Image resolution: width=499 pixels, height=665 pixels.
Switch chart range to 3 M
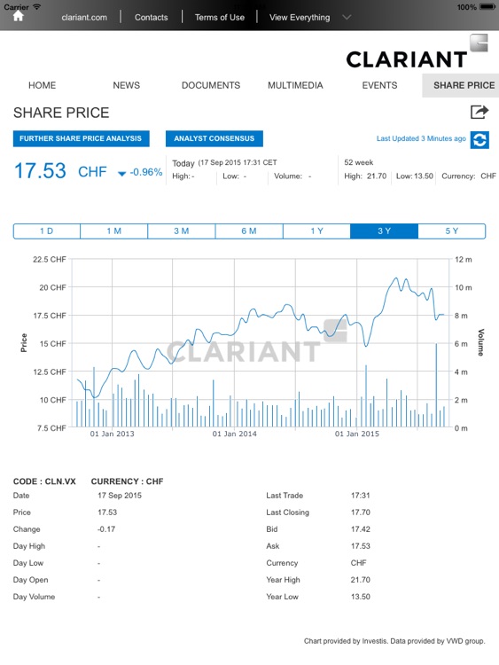pyautogui.click(x=182, y=231)
